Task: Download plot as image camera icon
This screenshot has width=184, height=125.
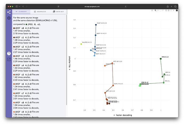Action: pos(152,10)
